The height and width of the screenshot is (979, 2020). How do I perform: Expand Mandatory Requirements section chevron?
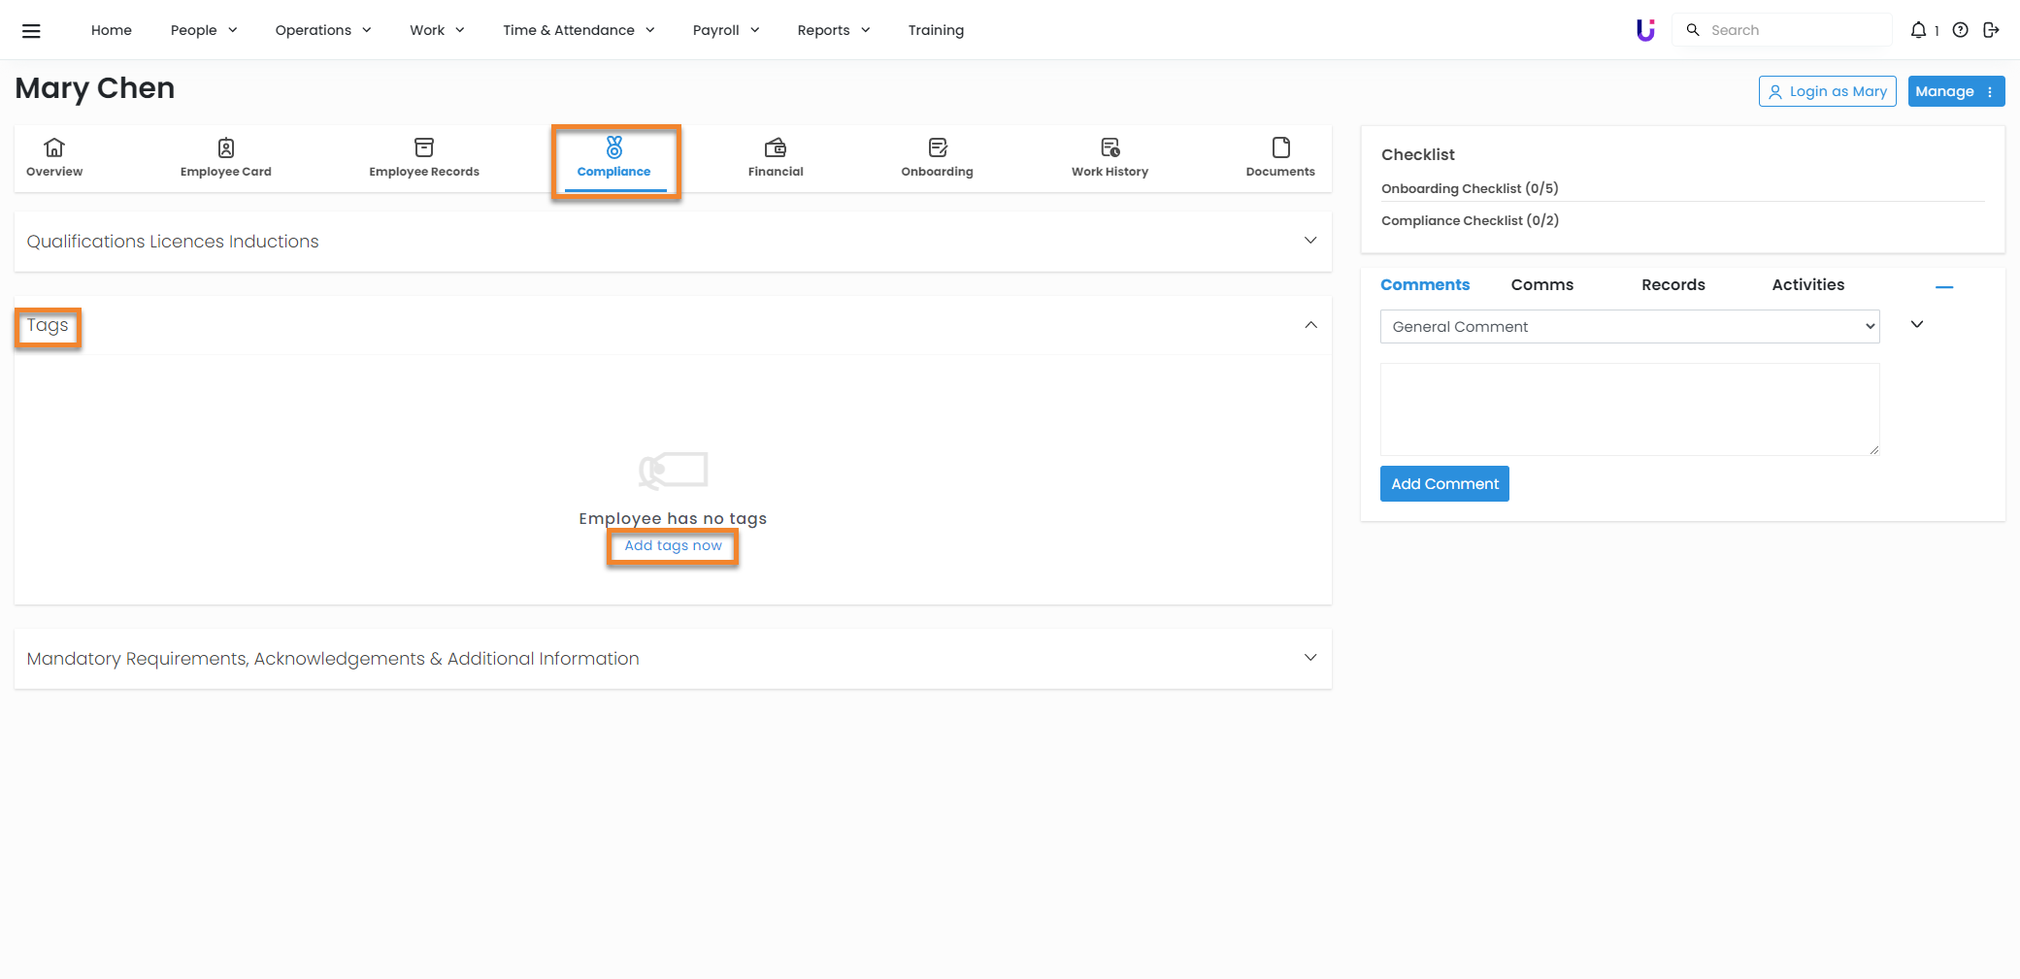(x=1310, y=658)
